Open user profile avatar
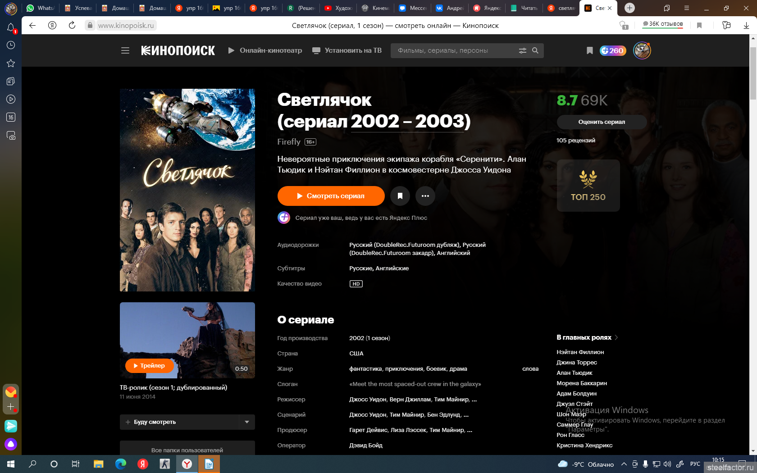This screenshot has width=757, height=473. coord(642,50)
